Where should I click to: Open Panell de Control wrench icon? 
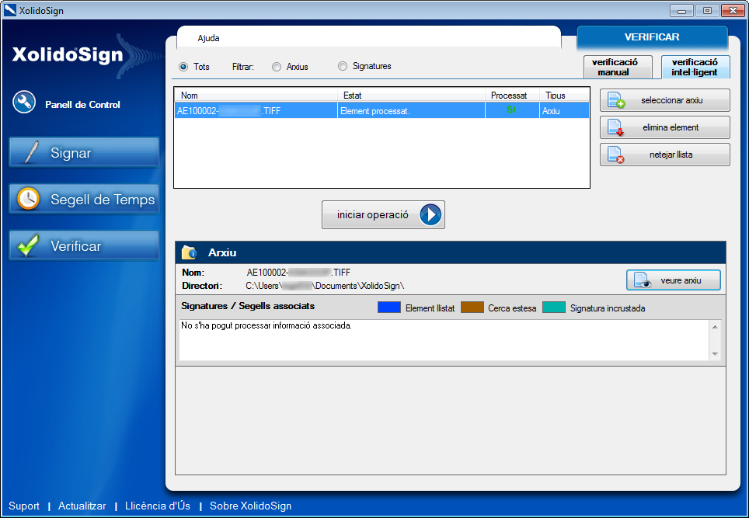(x=24, y=103)
